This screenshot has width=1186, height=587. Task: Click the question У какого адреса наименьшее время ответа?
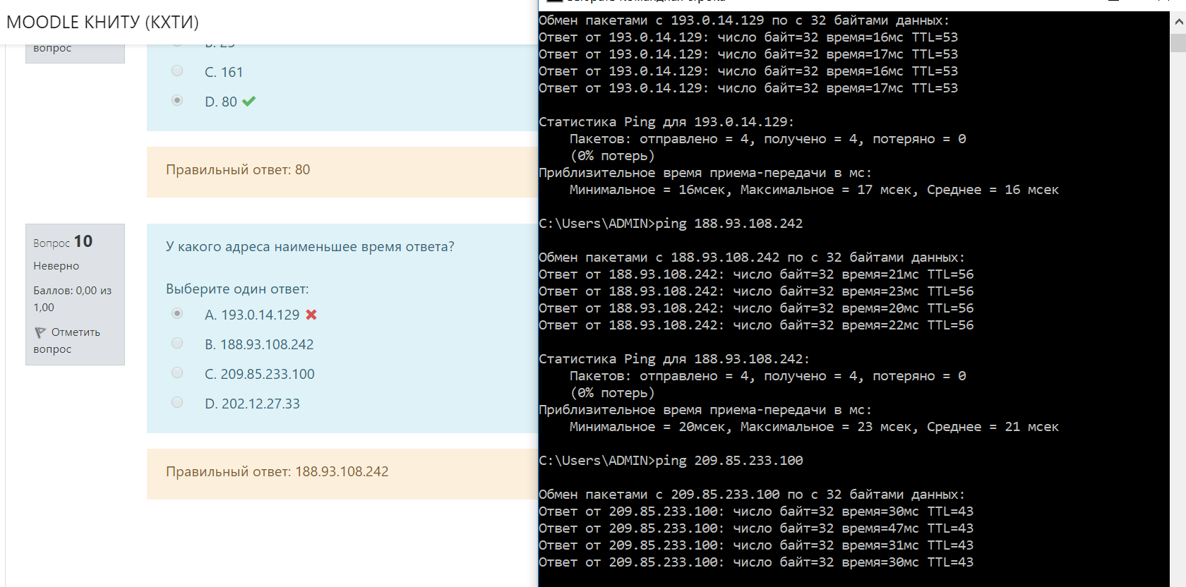coord(310,246)
